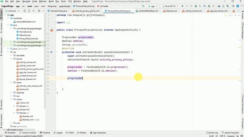The height and width of the screenshot is (137, 244).
Task: Open SDK Manager icon in toolbar
Action: pyautogui.click(x=228, y=6)
